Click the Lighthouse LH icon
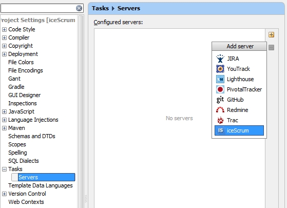Viewport: 287px width, 208px height. pyautogui.click(x=220, y=79)
